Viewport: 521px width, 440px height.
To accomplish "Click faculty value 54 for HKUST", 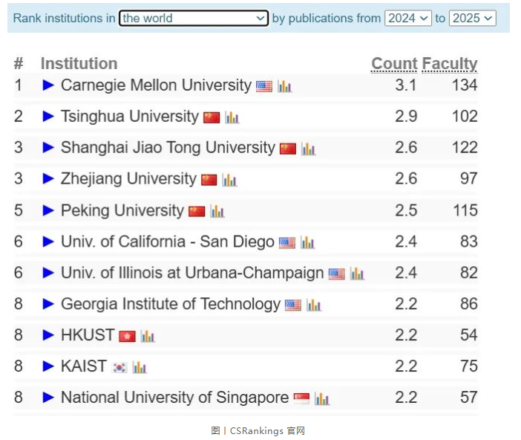I will (x=469, y=335).
